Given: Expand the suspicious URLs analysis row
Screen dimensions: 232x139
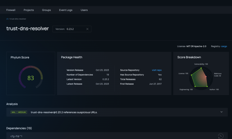Looking at the screenshot, I should tap(221, 112).
